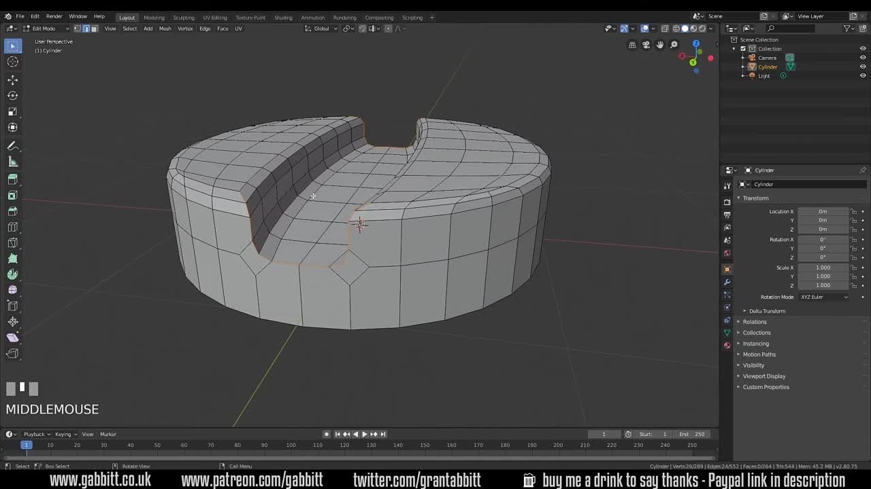Switch to face select mode

94,29
